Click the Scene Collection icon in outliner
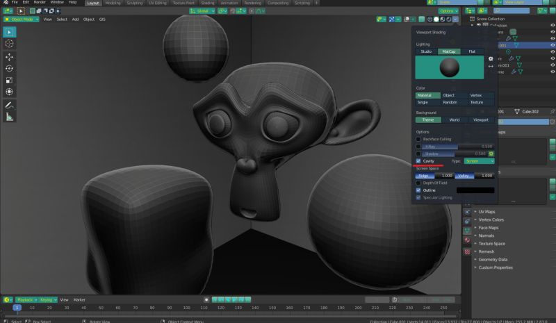This screenshot has height=323, width=556. (x=472, y=19)
